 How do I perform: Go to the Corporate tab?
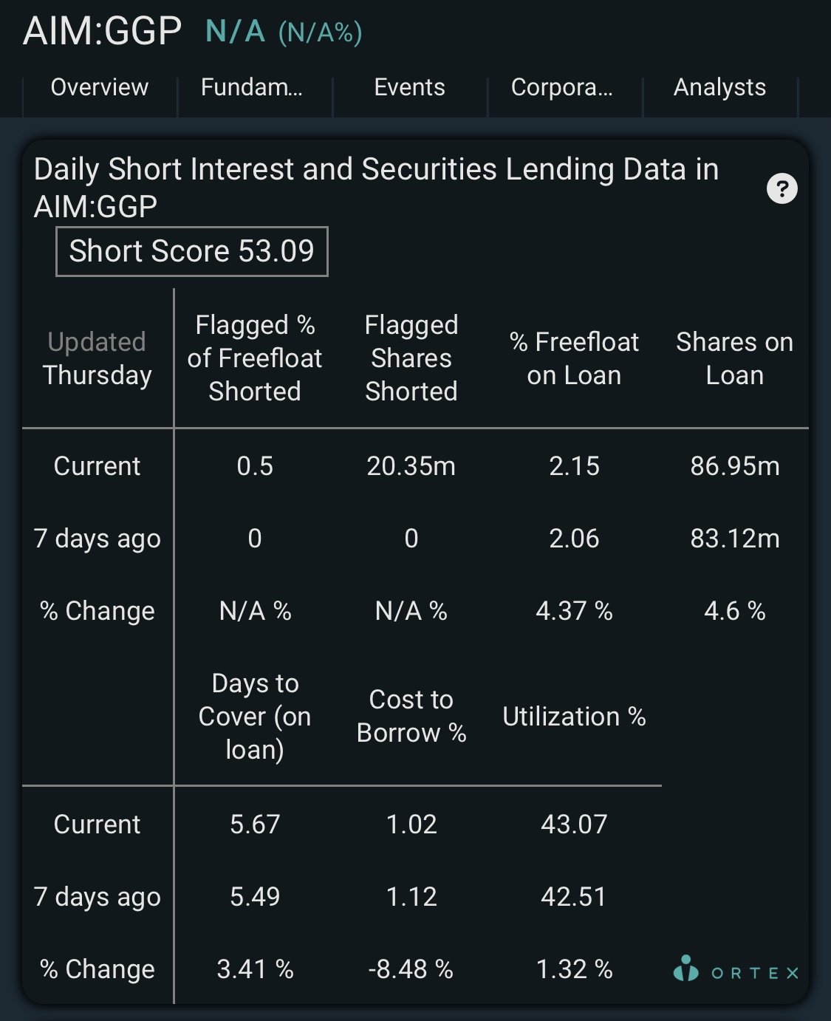562,87
